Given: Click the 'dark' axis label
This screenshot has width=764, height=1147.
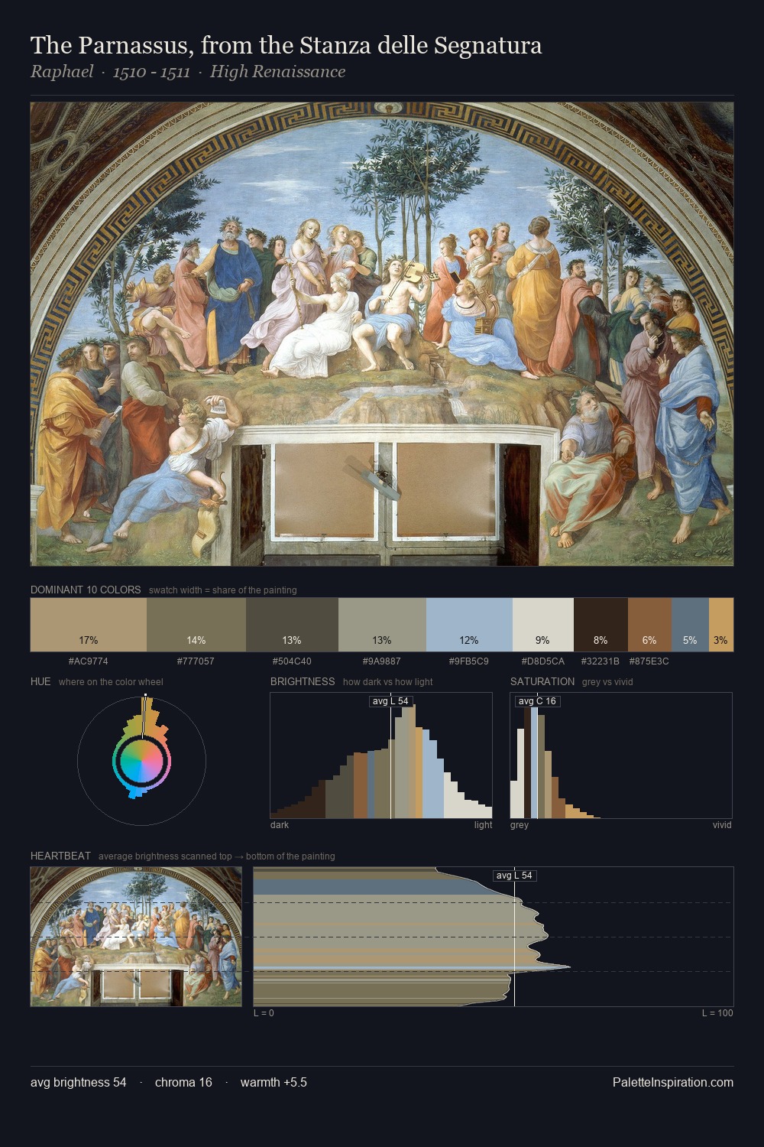Looking at the screenshot, I should [280, 825].
